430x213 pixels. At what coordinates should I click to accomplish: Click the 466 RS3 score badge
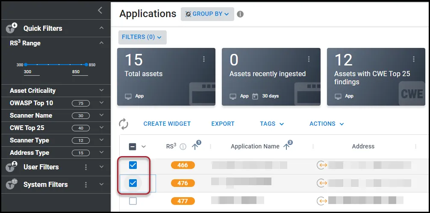click(183, 165)
